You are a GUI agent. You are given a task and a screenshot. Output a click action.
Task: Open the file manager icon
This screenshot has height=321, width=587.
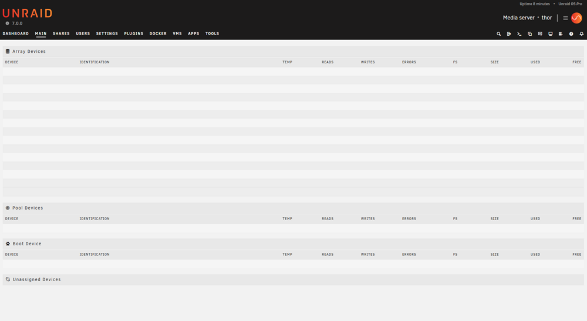point(529,33)
